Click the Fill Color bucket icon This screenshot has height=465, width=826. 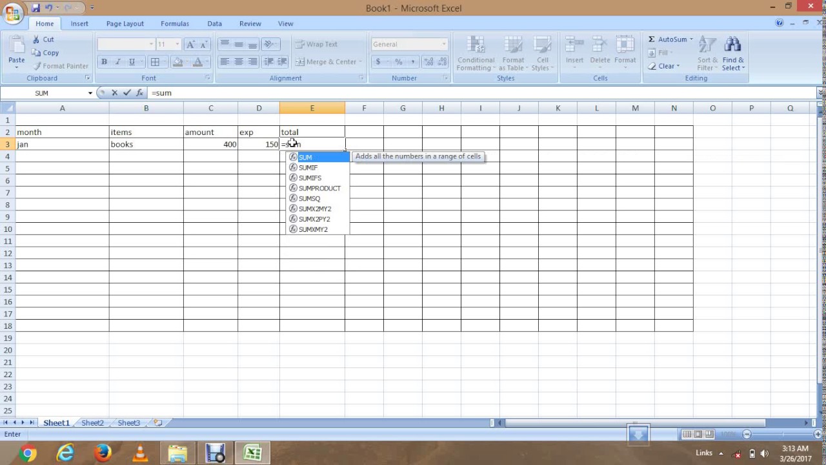(x=177, y=62)
